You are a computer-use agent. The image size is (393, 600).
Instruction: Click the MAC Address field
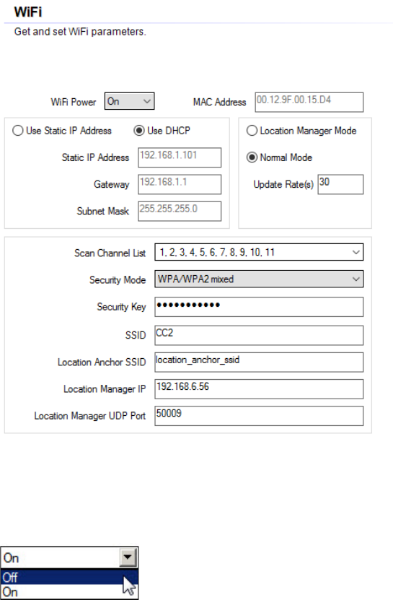pos(309,103)
